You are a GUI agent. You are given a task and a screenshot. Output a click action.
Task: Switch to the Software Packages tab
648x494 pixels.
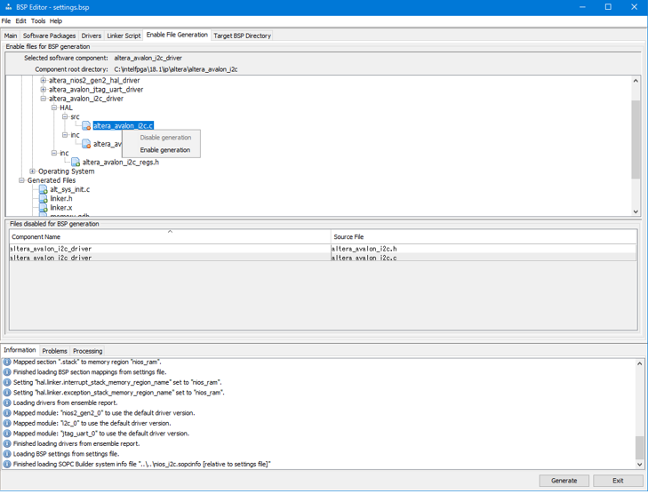[x=49, y=36]
